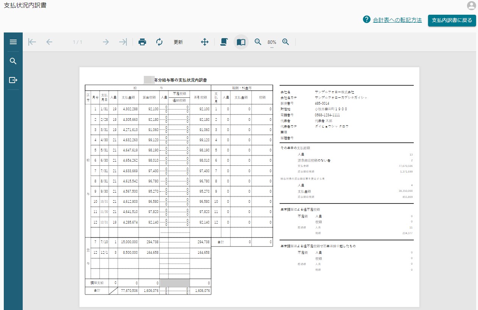478x310 pixels.
Task: Select the November amount 4,641,510
Action: tap(130, 212)
